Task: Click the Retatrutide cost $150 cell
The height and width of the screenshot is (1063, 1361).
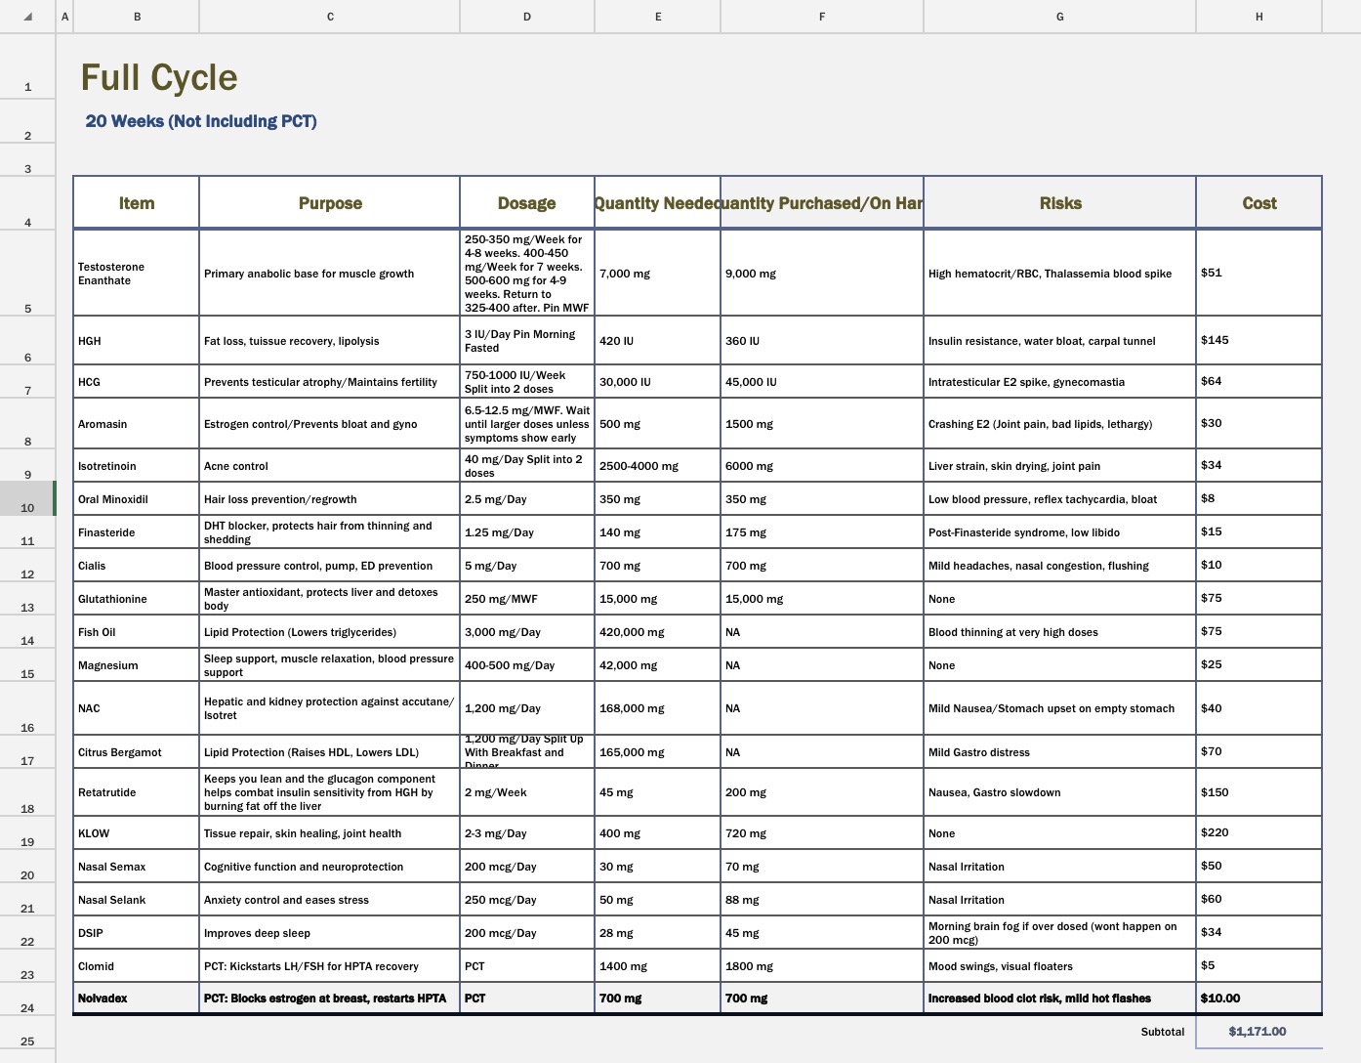Action: click(x=1258, y=792)
